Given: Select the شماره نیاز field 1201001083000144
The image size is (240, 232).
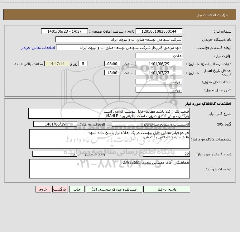Looking at the screenshot, I should (159, 31).
